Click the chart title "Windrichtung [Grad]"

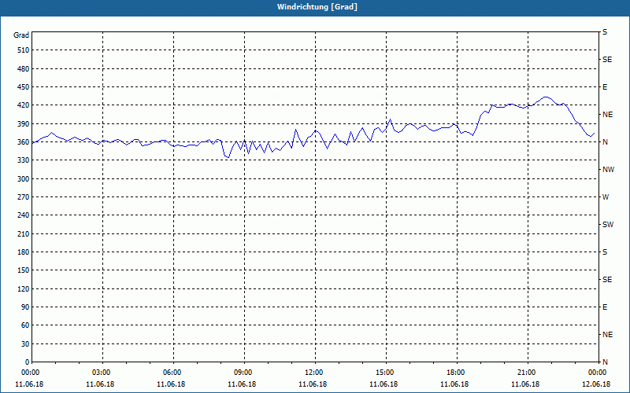[317, 7]
